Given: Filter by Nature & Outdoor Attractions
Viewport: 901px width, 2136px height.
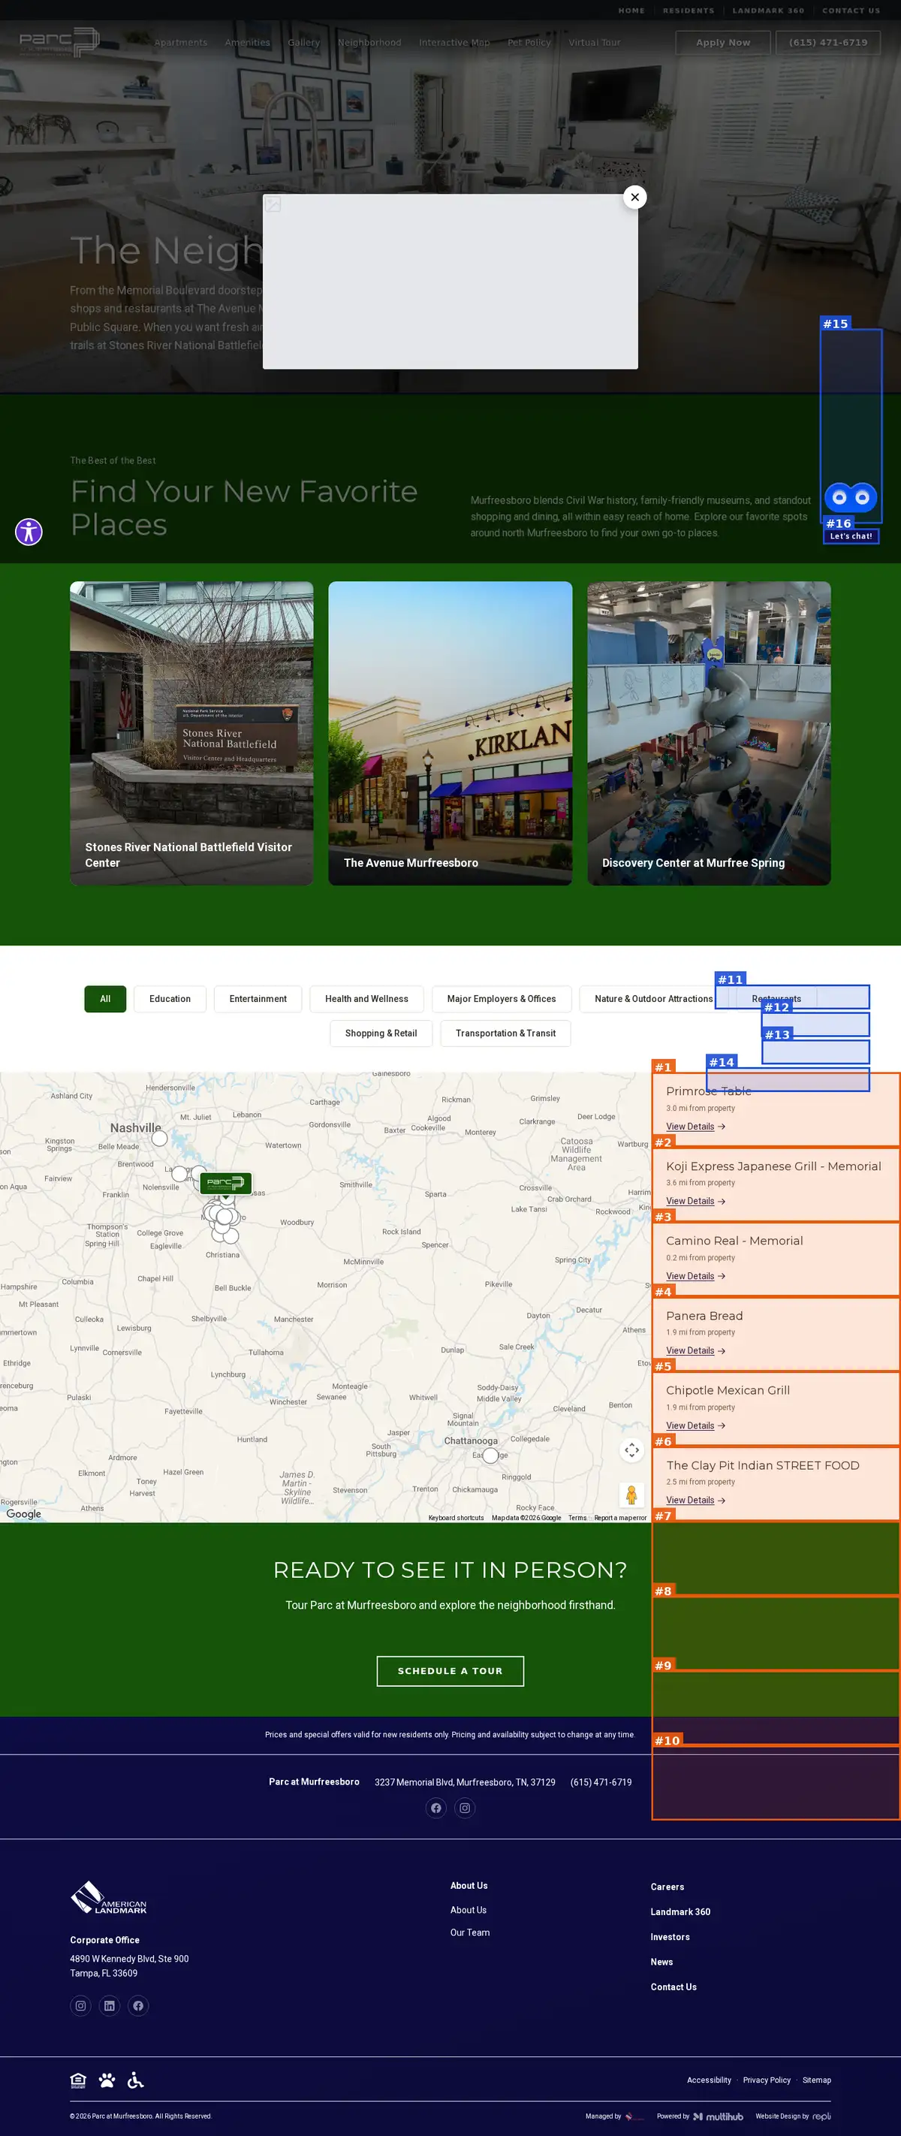Looking at the screenshot, I should 653,998.
